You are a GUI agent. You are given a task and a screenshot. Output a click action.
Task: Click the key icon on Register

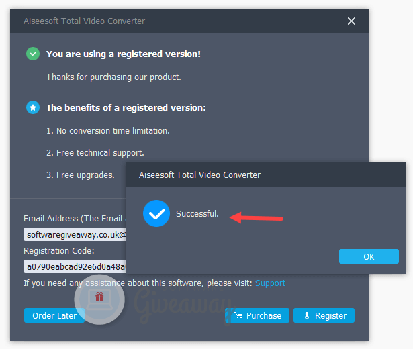point(307,315)
